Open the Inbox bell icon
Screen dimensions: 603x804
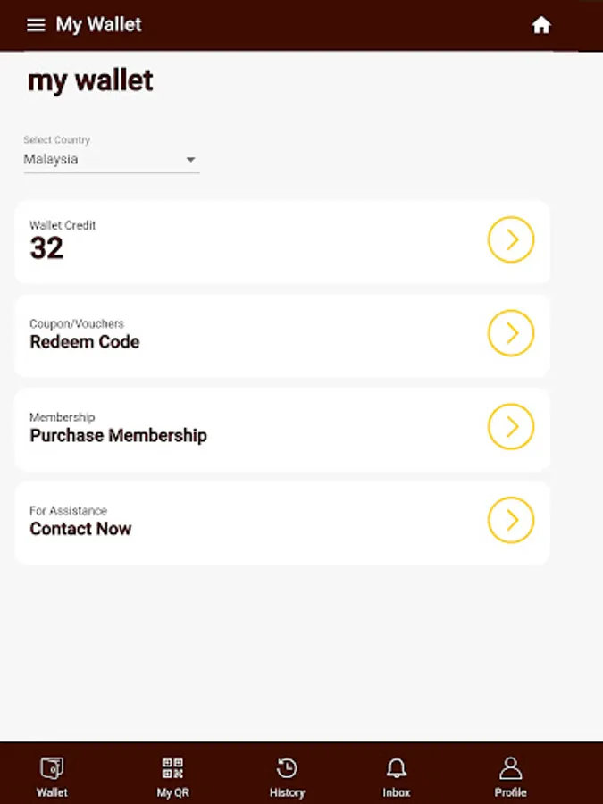396,768
